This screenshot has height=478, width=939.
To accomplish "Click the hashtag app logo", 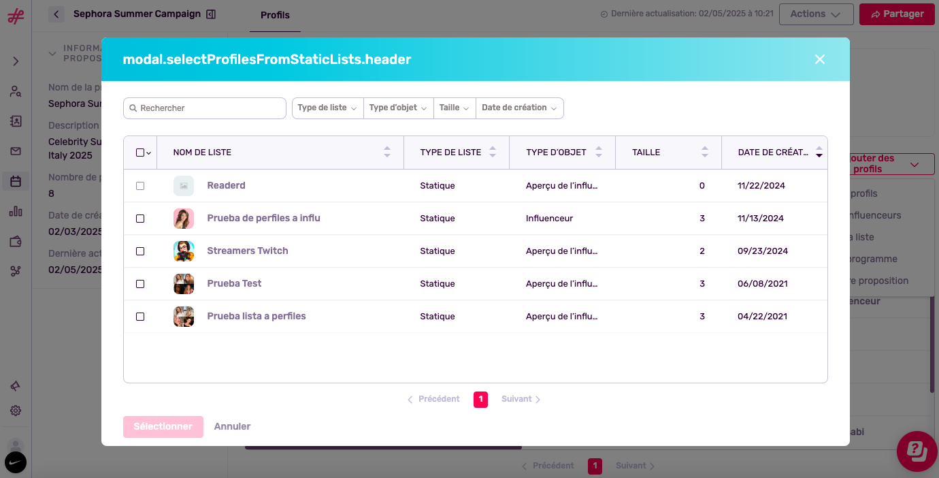I will pyautogui.click(x=16, y=16).
